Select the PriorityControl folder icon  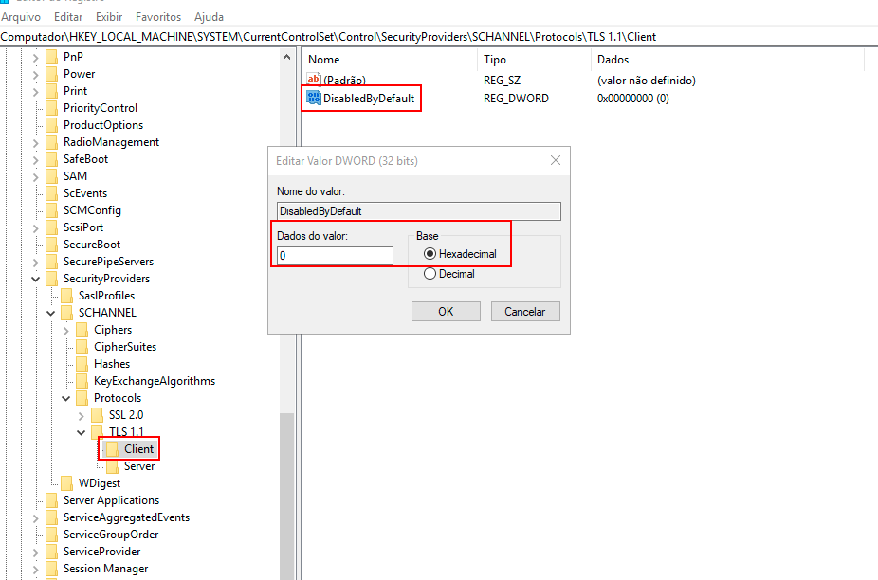tap(51, 108)
